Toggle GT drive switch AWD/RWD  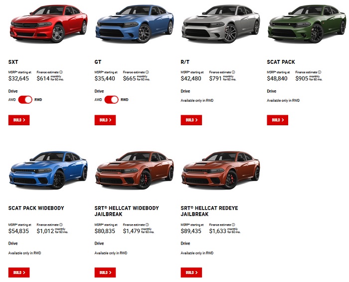coord(111,100)
